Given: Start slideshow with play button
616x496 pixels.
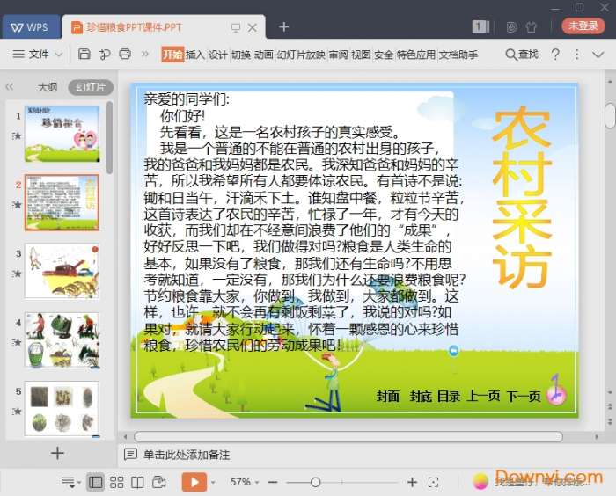Looking at the screenshot, I should coord(194,482).
